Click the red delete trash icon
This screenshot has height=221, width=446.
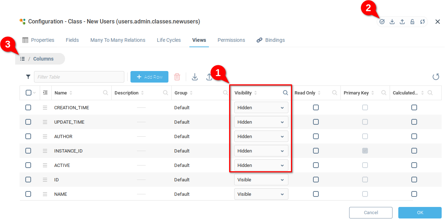[x=177, y=77]
